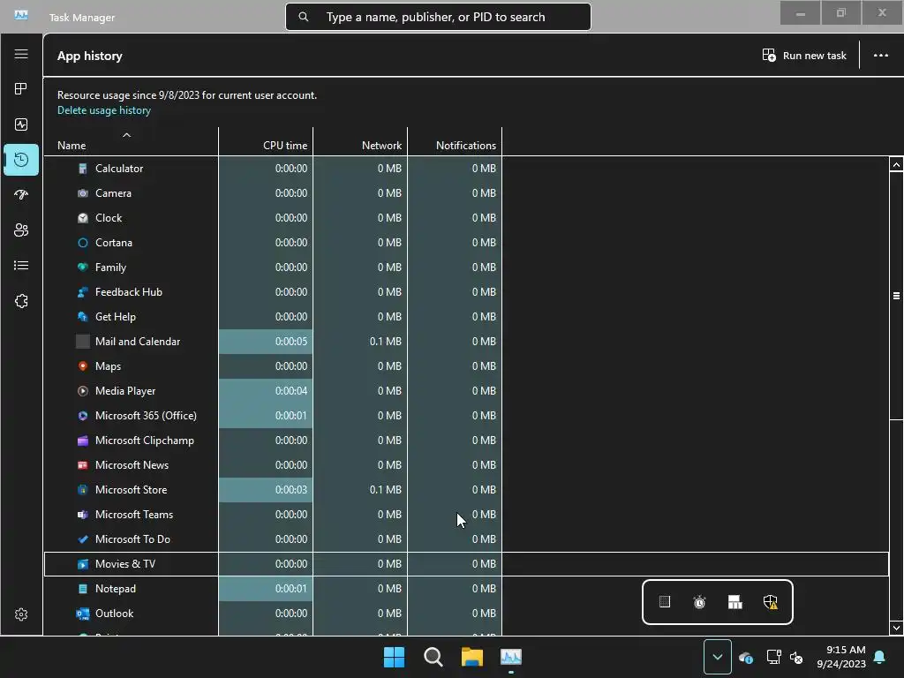Click the search box at top
This screenshot has width=904, height=678.
438,17
